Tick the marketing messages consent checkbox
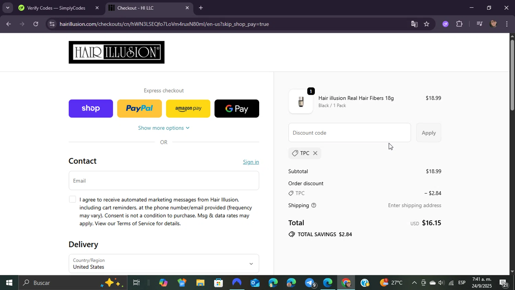 [x=72, y=199]
